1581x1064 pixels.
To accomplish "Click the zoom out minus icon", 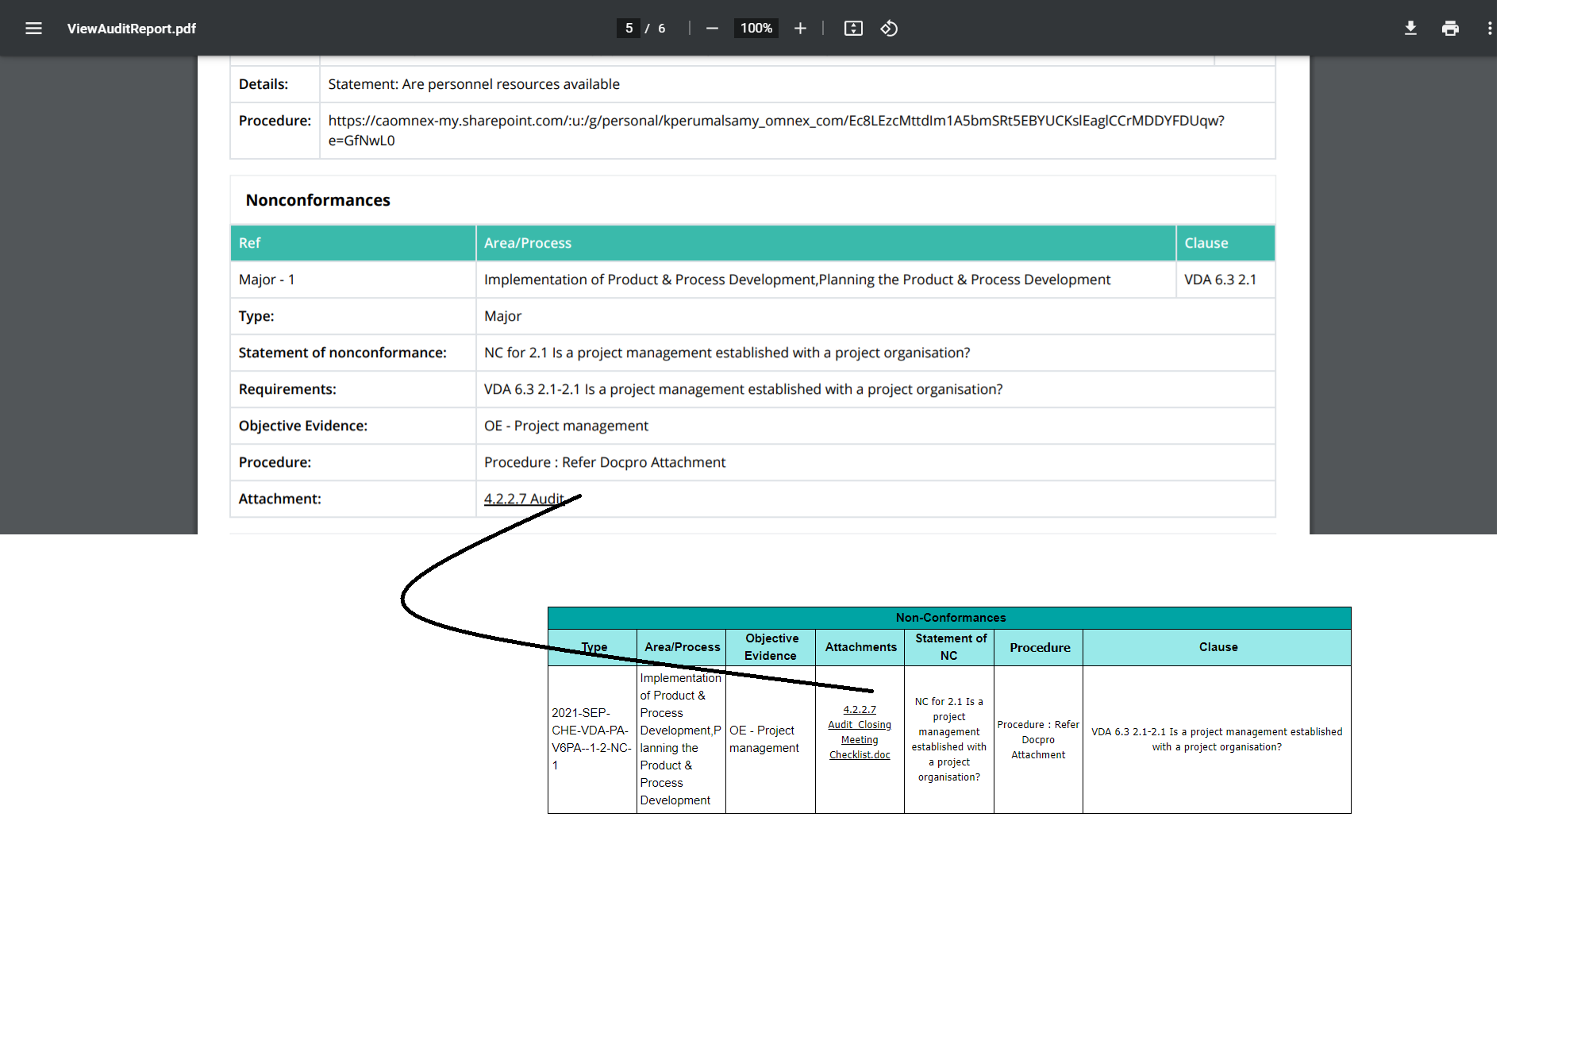I will click(x=712, y=29).
